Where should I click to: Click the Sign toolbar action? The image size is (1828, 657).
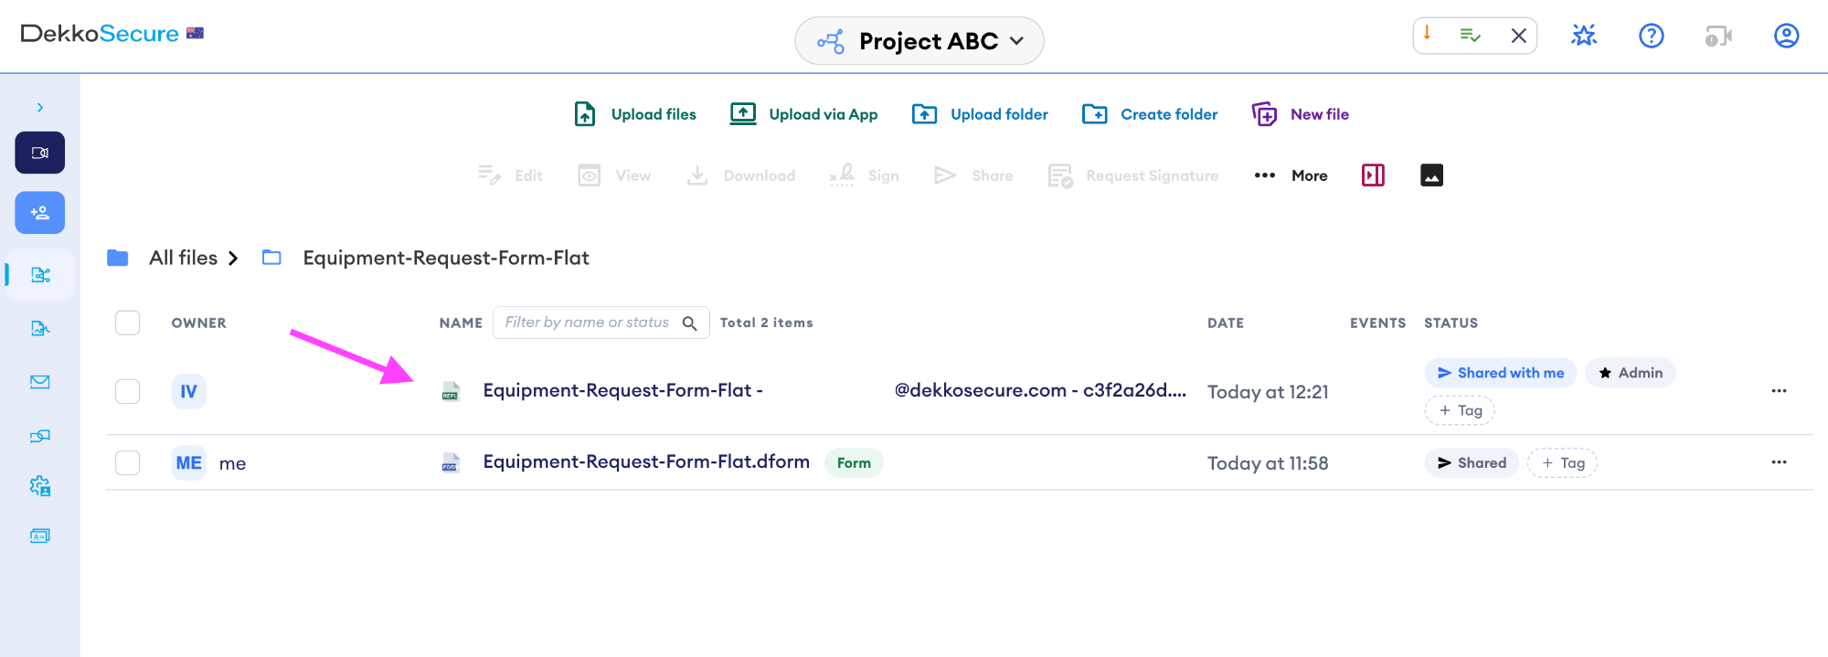[x=865, y=175]
